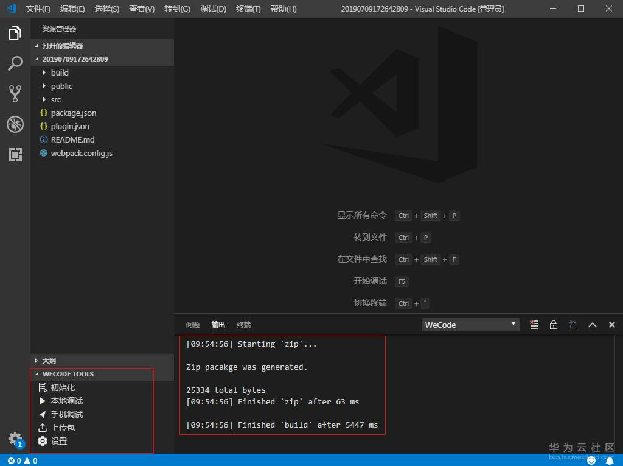Open the 终端(T) menu
This screenshot has height=466, width=623.
coord(248,9)
